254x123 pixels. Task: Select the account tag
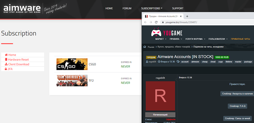(185, 62)
